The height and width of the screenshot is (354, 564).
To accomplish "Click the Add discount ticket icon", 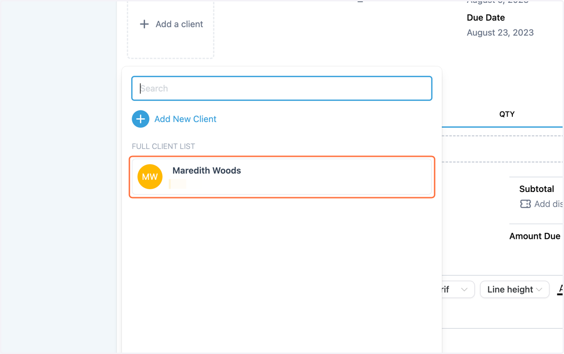I will coord(525,204).
